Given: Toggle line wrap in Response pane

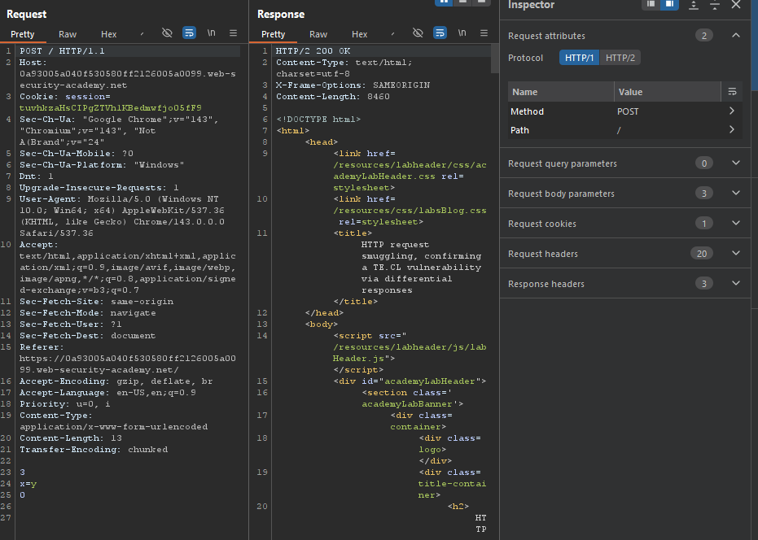Looking at the screenshot, I should click(440, 33).
